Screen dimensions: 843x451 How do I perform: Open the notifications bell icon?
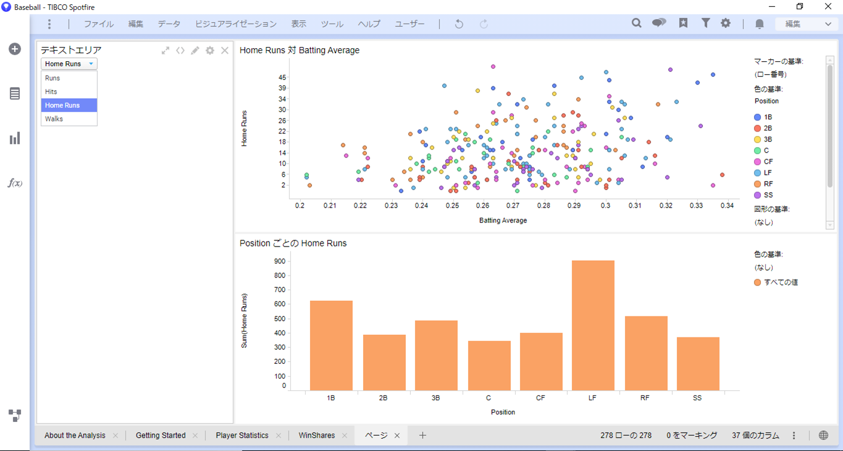click(x=760, y=24)
